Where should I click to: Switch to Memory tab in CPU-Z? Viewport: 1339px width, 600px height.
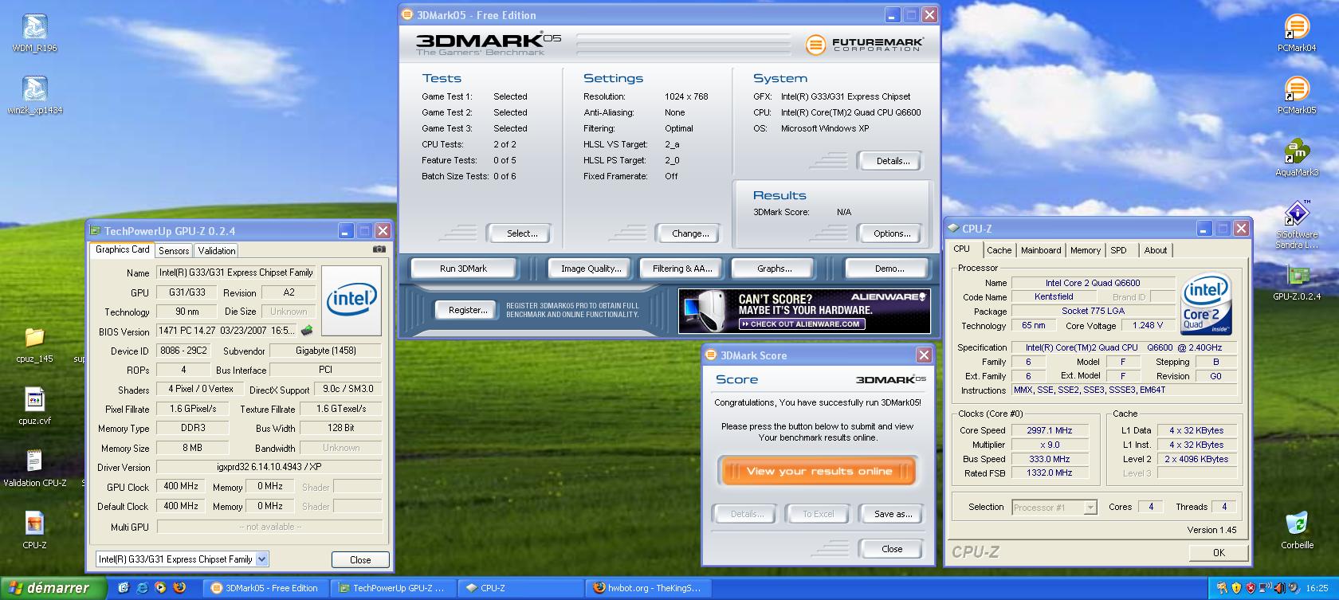click(1085, 250)
